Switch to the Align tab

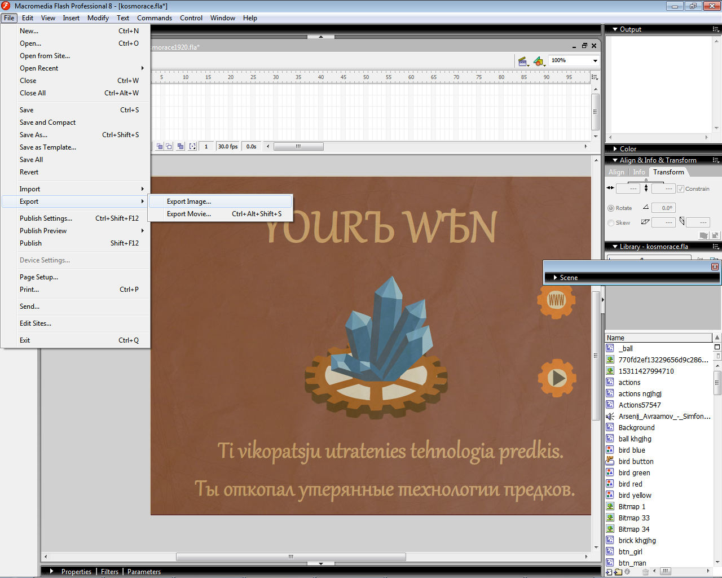[x=617, y=172]
